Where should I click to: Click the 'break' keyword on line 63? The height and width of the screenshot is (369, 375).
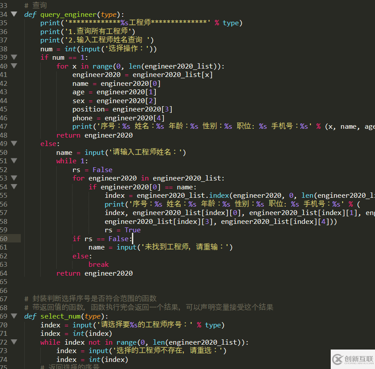(x=99, y=264)
